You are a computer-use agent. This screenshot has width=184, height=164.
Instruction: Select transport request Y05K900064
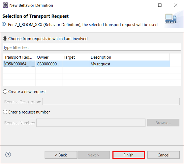point(19,64)
